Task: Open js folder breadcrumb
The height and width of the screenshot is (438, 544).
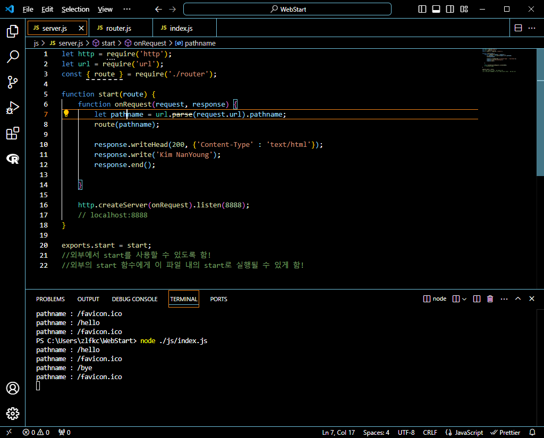Action: (x=37, y=43)
